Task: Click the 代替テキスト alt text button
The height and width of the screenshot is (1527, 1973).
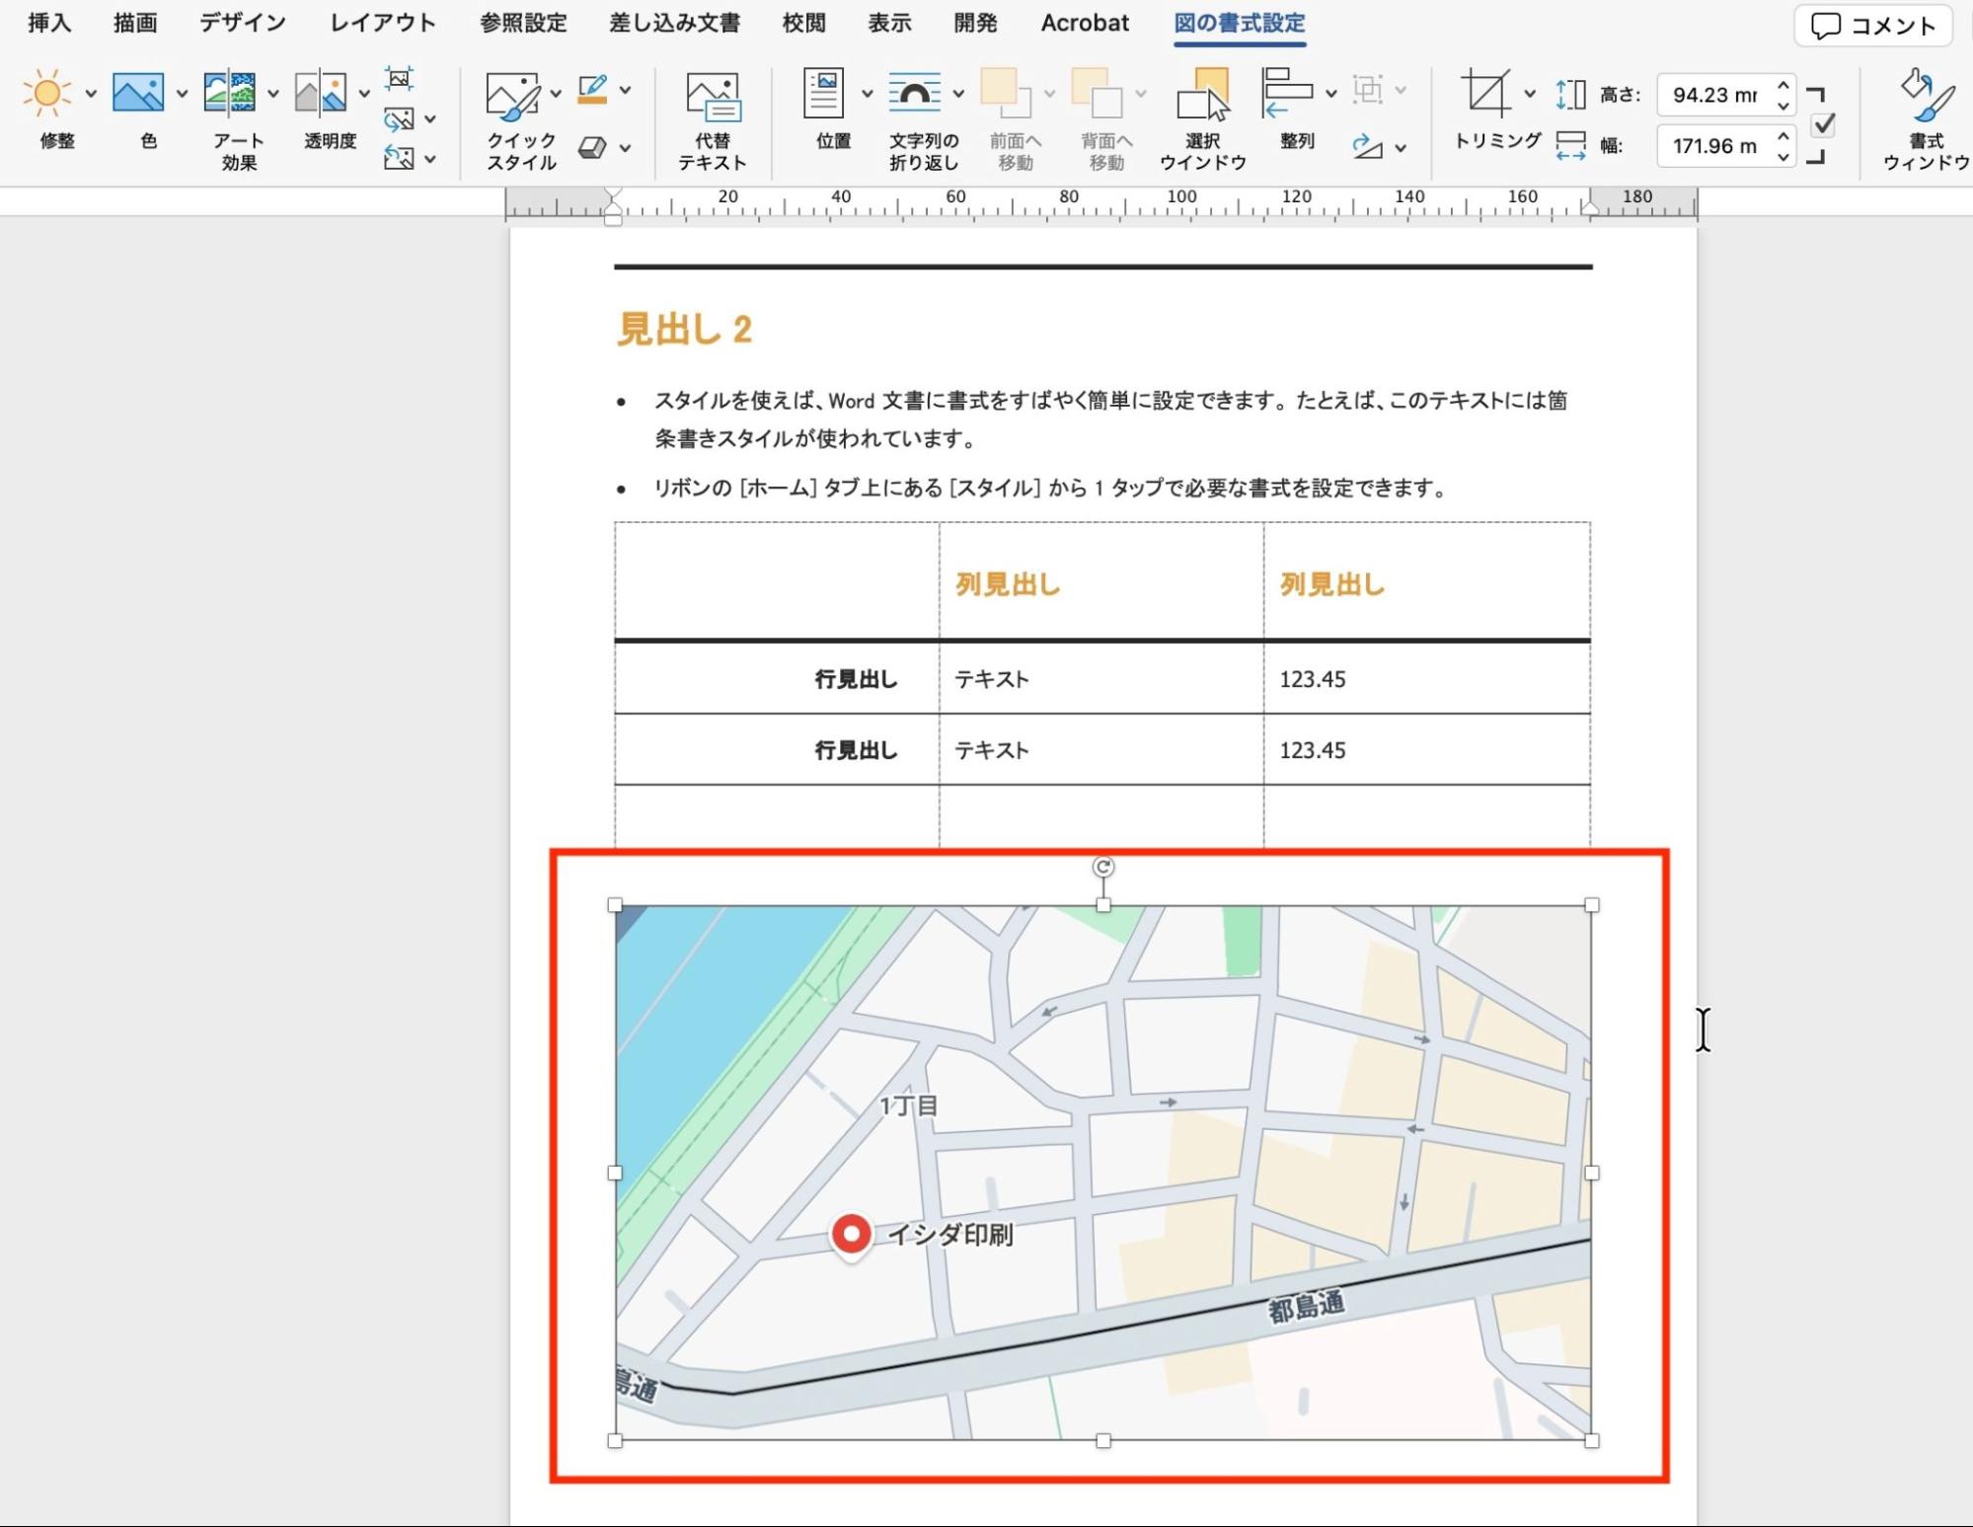Action: tap(712, 120)
